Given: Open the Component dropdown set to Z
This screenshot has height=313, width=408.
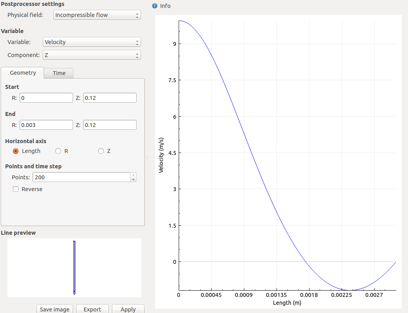Looking at the screenshot, I should pos(91,55).
